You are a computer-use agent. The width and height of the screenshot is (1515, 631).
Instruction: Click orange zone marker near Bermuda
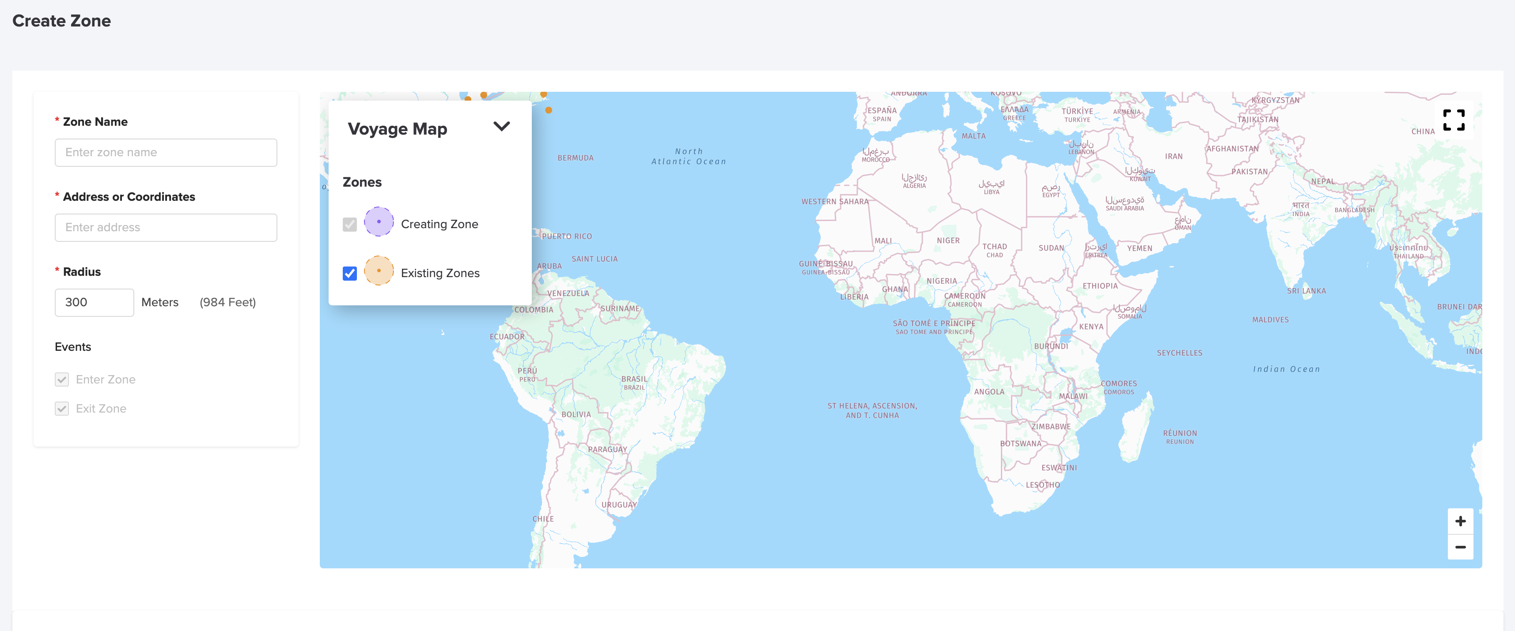[x=548, y=110]
